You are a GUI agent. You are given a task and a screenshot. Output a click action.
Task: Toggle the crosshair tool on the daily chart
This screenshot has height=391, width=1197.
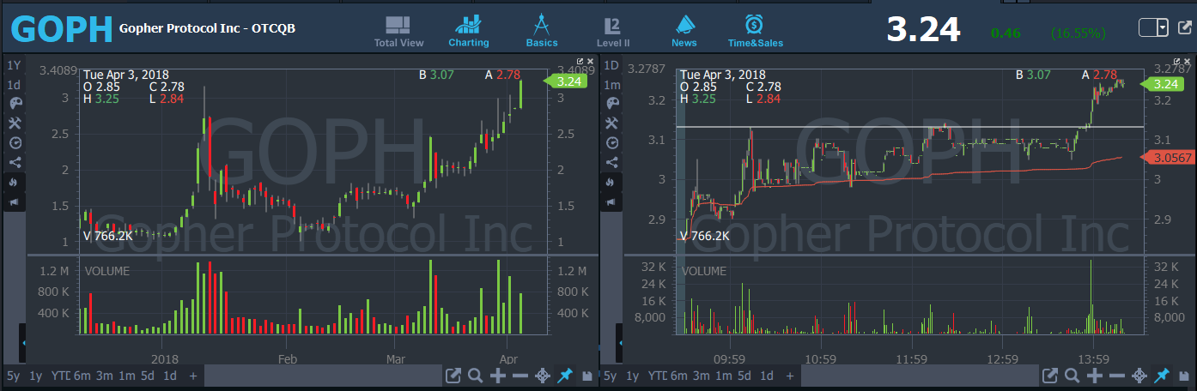[x=543, y=376]
